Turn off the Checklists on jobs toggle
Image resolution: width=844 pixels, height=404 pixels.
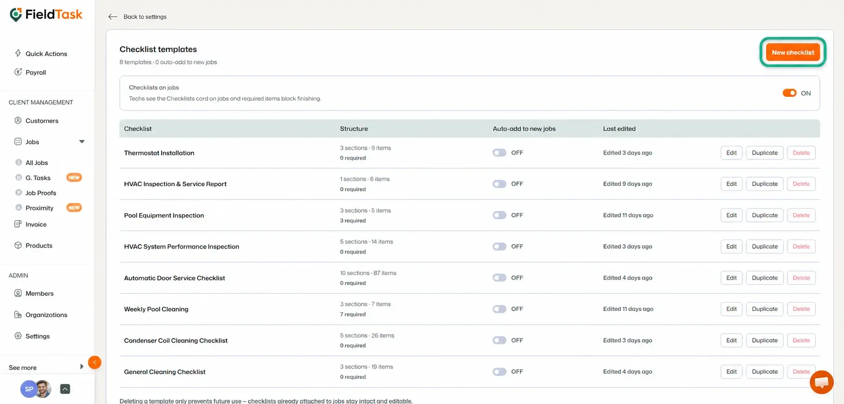790,93
